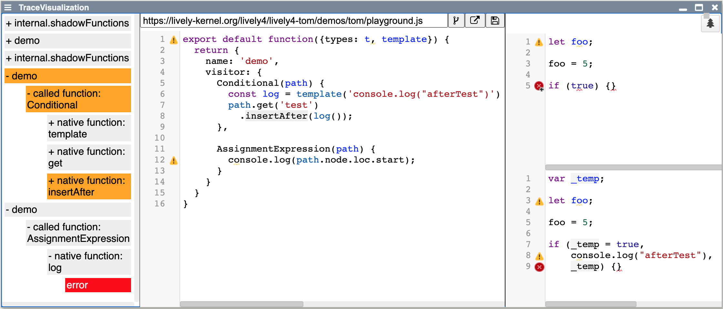Expand the demo node near the top
The width and height of the screenshot is (723, 309).
pyautogui.click(x=67, y=40)
